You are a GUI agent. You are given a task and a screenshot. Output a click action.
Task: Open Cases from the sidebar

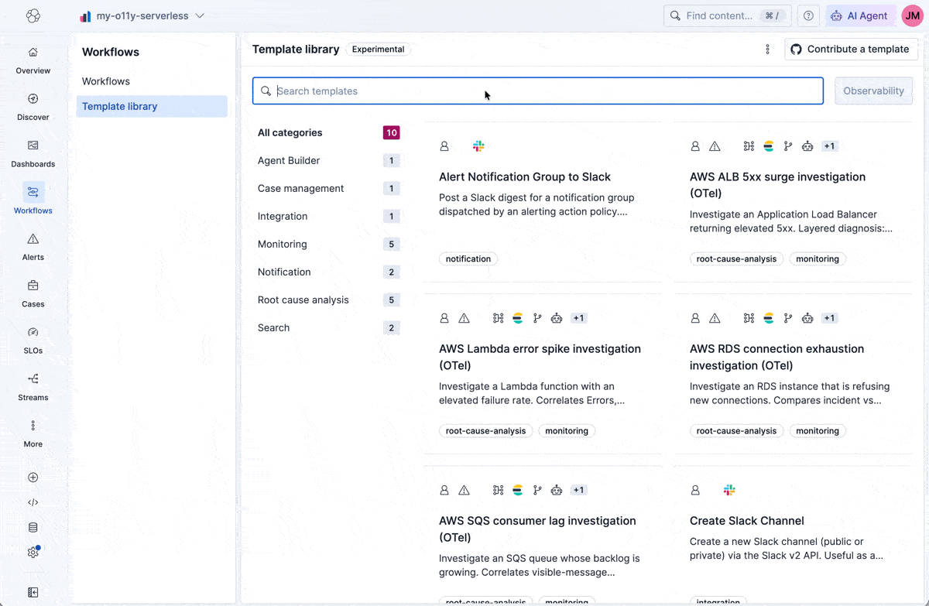(33, 293)
